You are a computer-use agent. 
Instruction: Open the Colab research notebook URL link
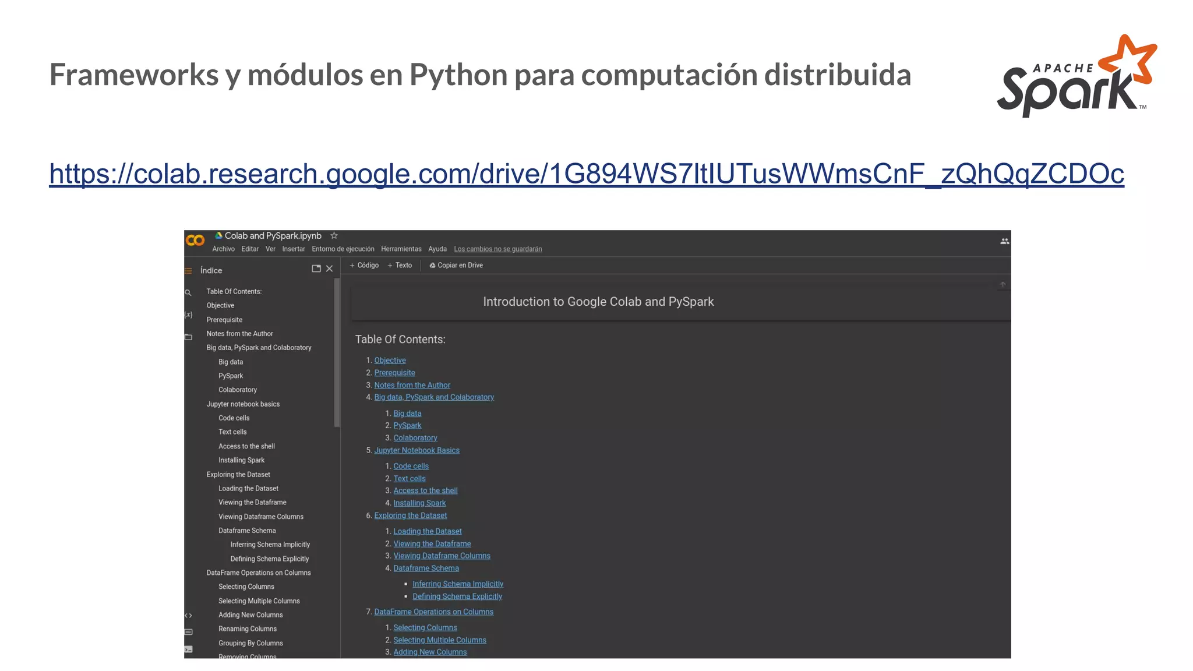pyautogui.click(x=587, y=174)
